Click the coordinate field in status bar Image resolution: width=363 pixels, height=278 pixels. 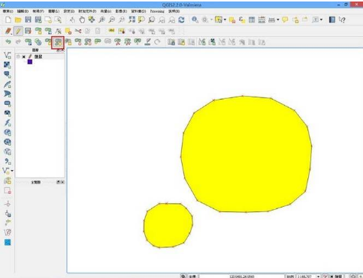[242, 277]
